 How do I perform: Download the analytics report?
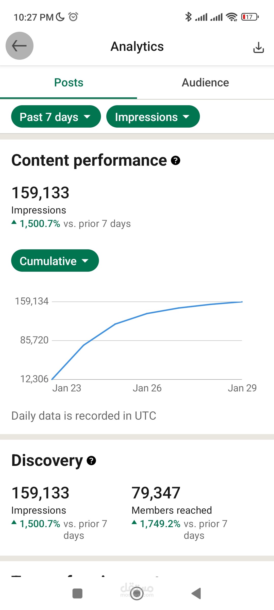pyautogui.click(x=259, y=47)
